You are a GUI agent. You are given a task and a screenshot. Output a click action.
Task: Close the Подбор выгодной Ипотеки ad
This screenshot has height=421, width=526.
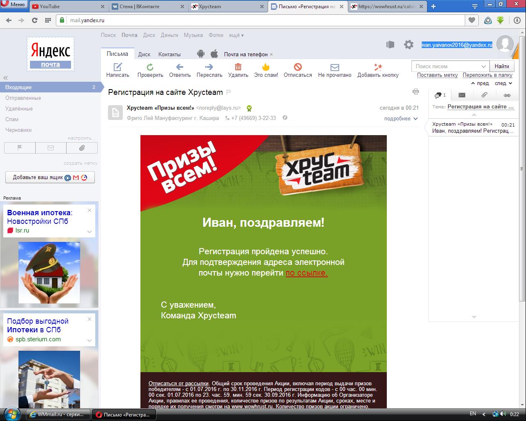pos(90,319)
